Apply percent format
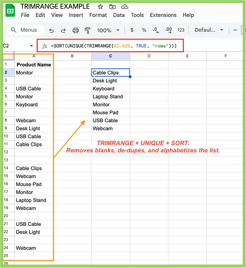 (x=144, y=30)
